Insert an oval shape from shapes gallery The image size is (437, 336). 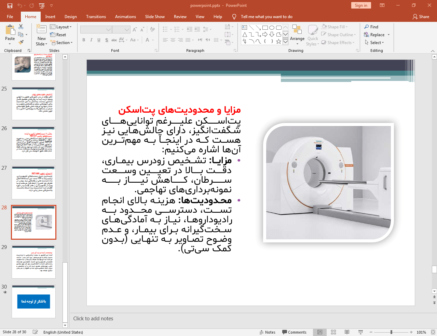tap(272, 28)
